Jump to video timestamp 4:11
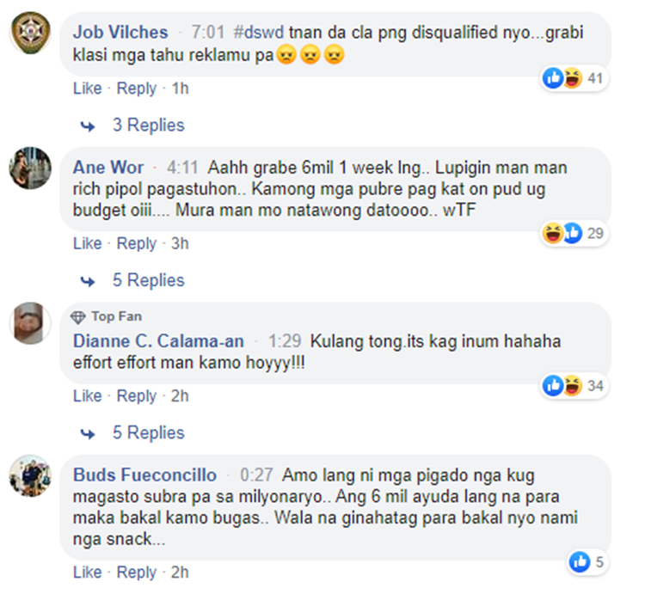This screenshot has height=594, width=645. pyautogui.click(x=182, y=168)
